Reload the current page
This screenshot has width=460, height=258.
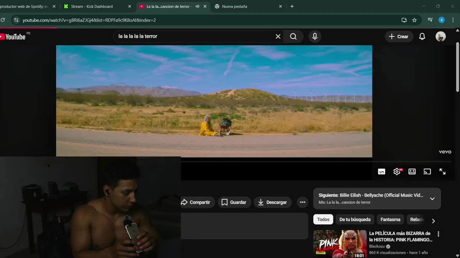coord(3,20)
